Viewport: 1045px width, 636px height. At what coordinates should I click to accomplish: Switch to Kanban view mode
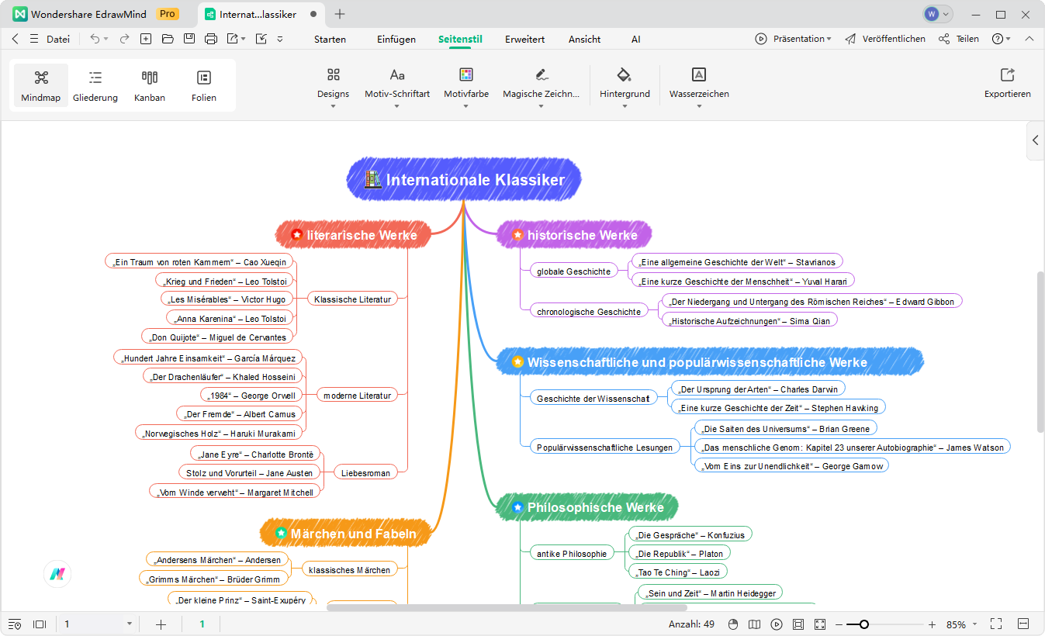[150, 85]
